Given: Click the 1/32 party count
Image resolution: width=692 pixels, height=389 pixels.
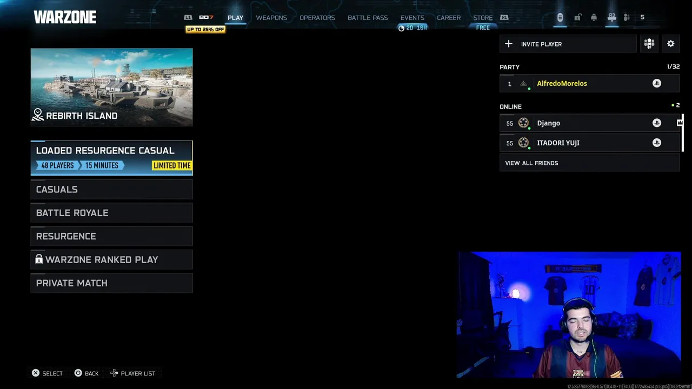Looking at the screenshot, I should 673,66.
